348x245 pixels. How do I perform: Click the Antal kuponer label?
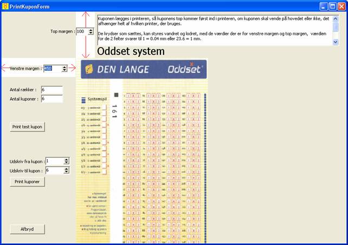[24, 99]
